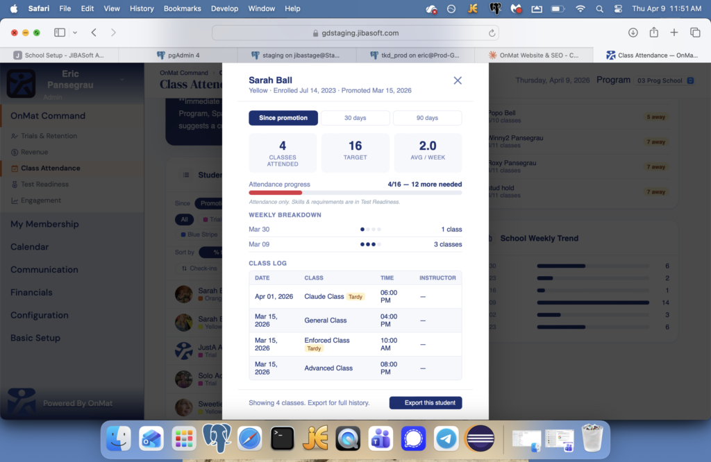Toggle the Safari sidebar icon
Viewport: 711px width, 462px height.
point(60,33)
